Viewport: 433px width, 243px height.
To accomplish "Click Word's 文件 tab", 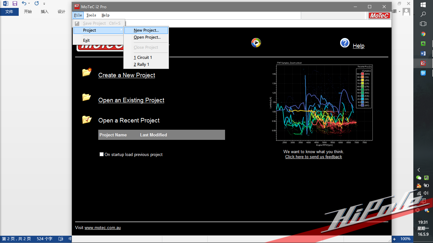I will [x=9, y=12].
